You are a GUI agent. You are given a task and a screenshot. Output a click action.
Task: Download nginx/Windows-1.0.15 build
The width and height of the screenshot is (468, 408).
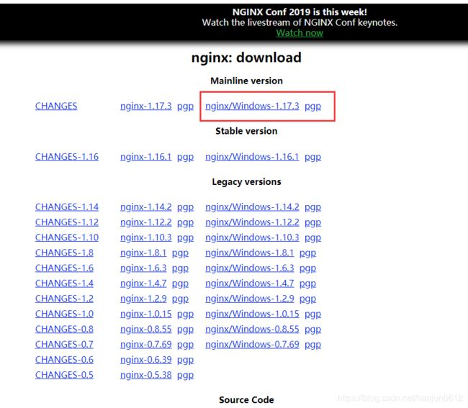[252, 314]
